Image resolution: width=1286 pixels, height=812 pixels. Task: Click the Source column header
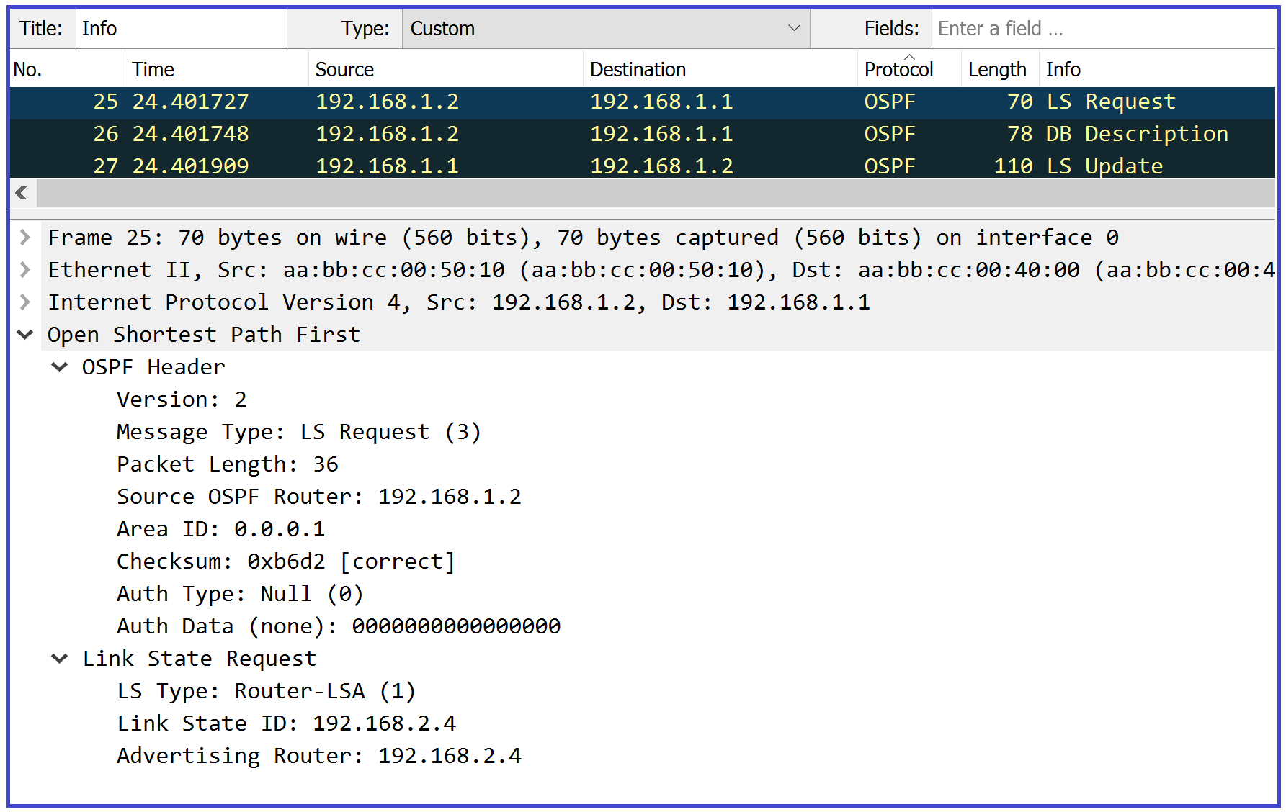344,68
